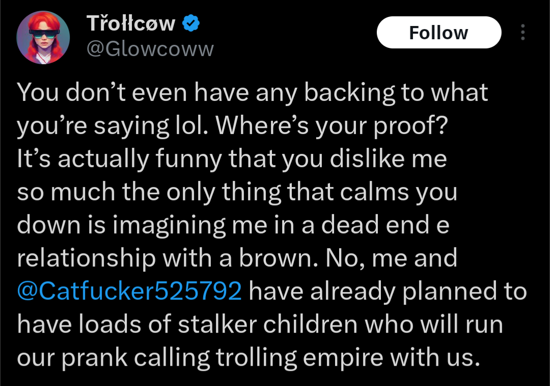This screenshot has width=550, height=386.
Task: Open the three-dot more options menu
Action: 522,33
